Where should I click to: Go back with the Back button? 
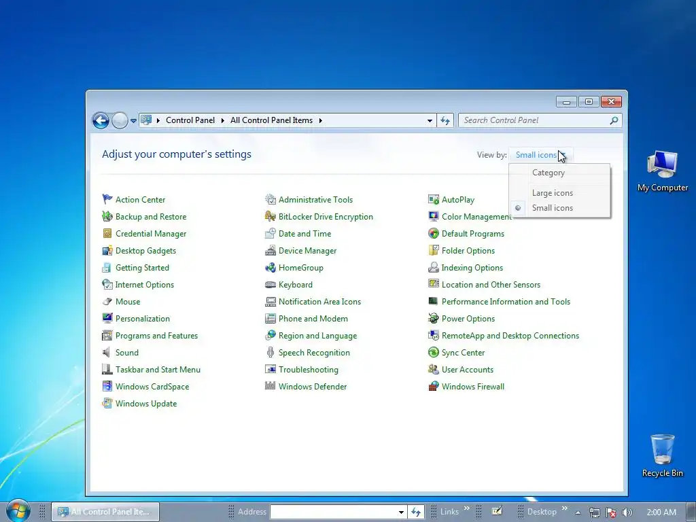coord(101,120)
